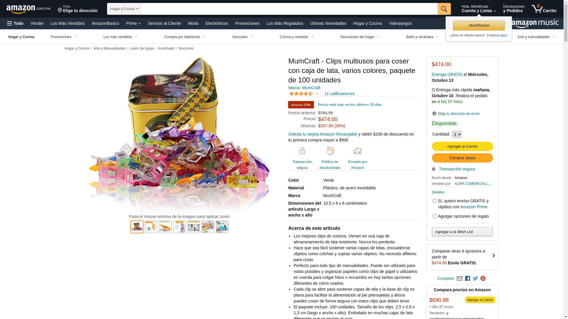The height and width of the screenshot is (319, 568).
Task: Expand the Hogar y Cocina search category dropdown
Action: (x=124, y=9)
